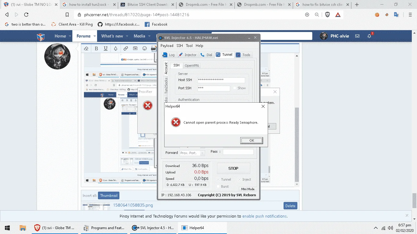Reload the page with the refresh icon
This screenshot has height=234, width=417.
[x=26, y=15]
